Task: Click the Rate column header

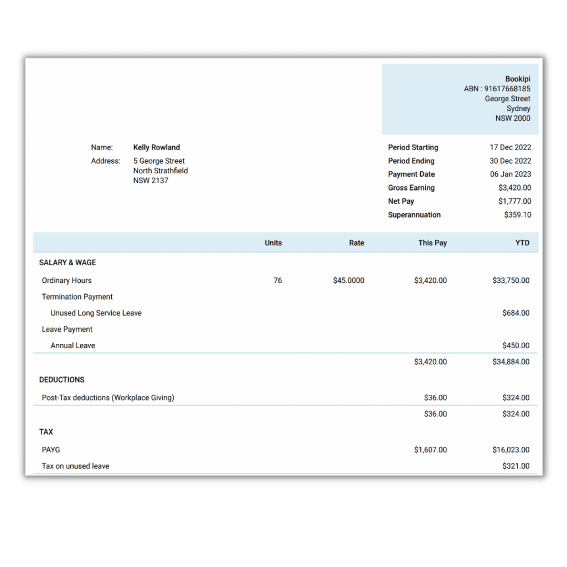Action: coord(357,243)
